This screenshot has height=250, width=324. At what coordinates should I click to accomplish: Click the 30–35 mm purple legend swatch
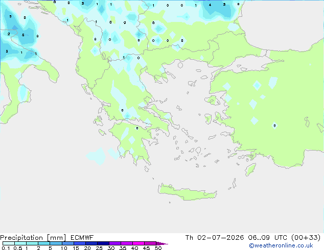(x=115, y=243)
